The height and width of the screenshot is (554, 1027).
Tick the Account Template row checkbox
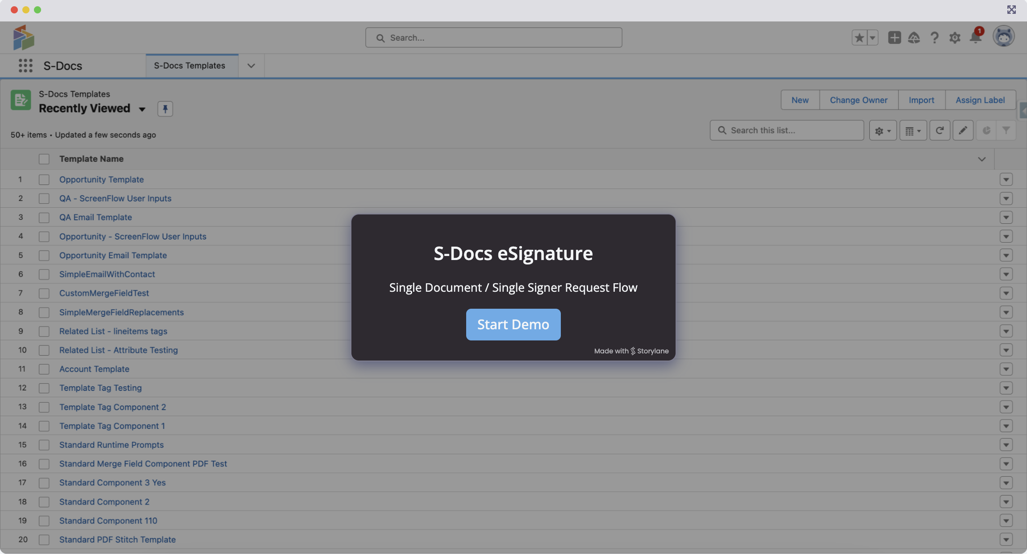(44, 369)
